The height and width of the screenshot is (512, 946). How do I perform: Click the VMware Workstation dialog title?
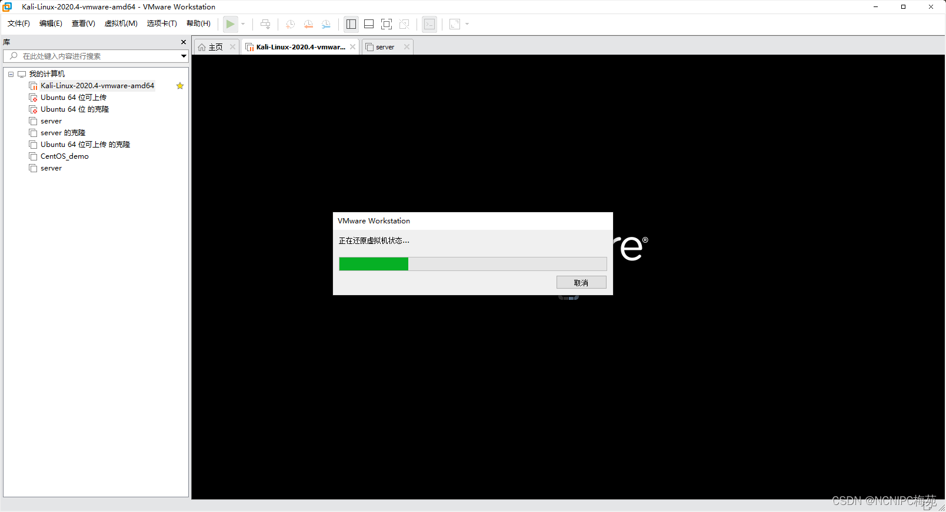pyautogui.click(x=374, y=221)
